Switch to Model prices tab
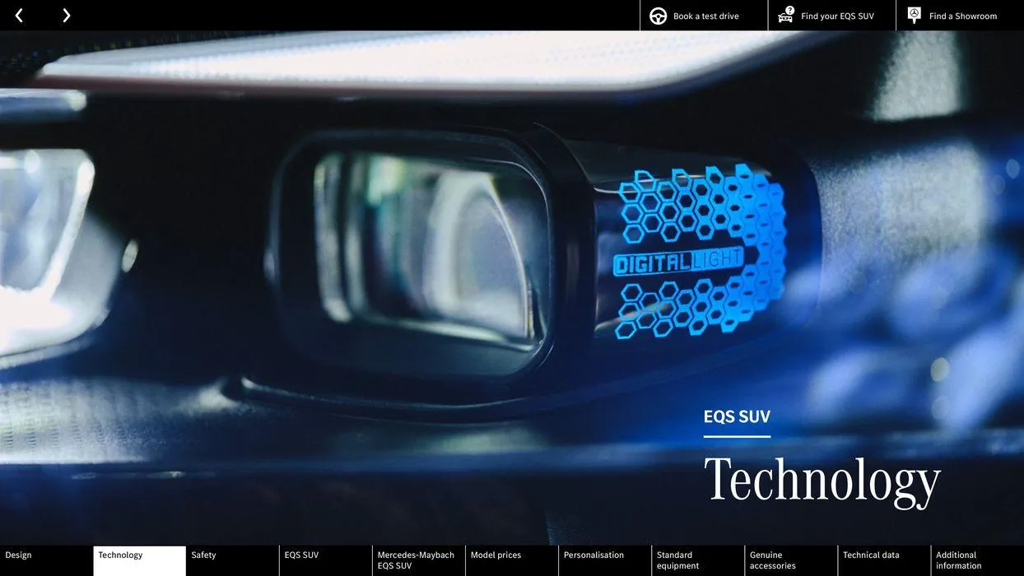 (512, 560)
